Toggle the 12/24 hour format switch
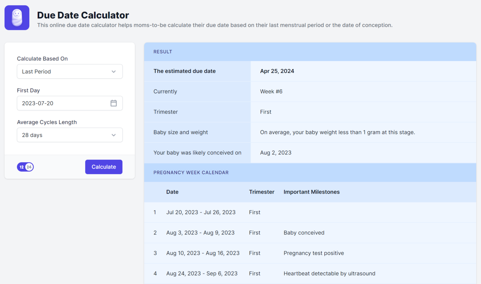Image resolution: width=481 pixels, height=284 pixels. 25,167
